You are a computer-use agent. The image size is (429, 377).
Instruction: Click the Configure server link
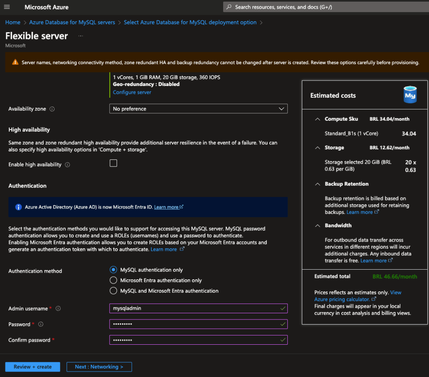click(132, 92)
